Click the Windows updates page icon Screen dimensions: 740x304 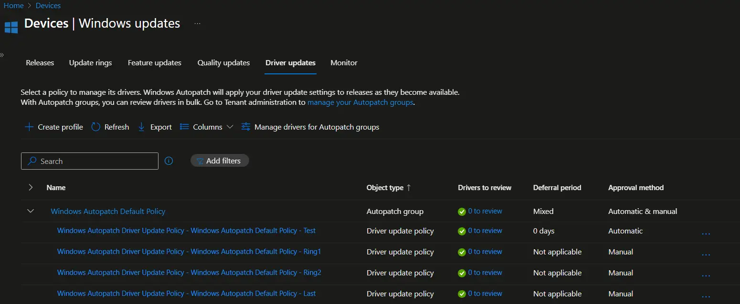[x=11, y=27]
